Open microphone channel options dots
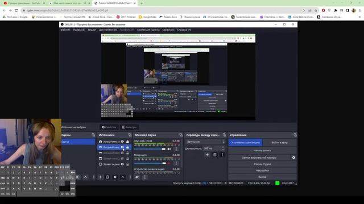 click(176, 163)
